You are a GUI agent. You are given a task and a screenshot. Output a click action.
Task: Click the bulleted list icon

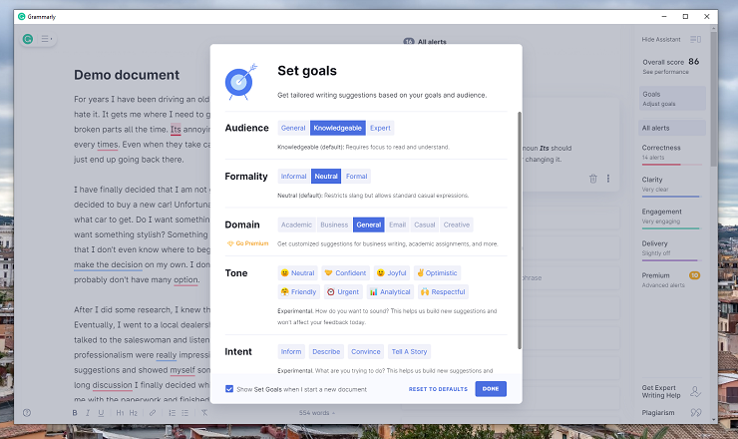pos(184,413)
